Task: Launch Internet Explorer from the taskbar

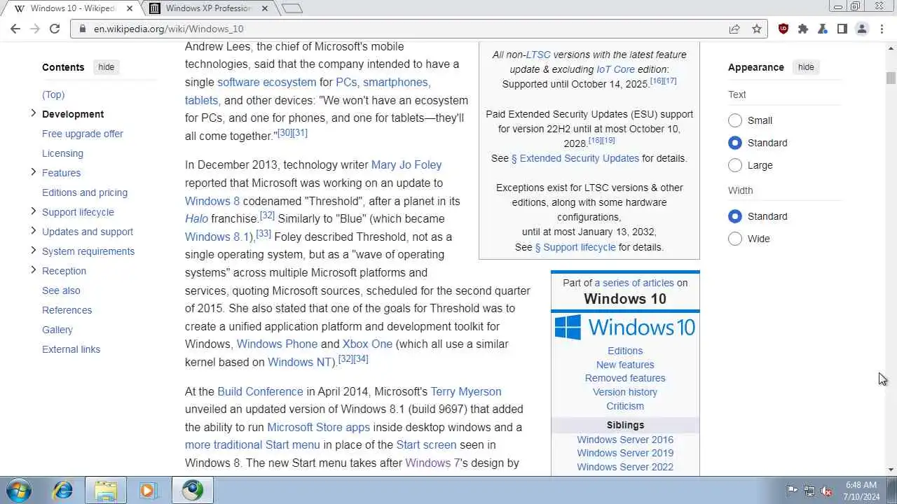Action: (62, 490)
